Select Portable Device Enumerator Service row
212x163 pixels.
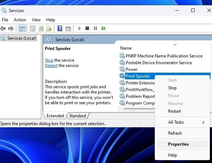click(159, 63)
